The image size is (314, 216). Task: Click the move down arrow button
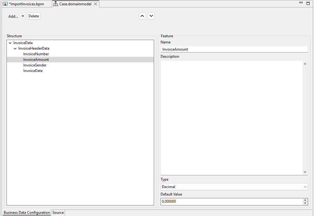151,16
